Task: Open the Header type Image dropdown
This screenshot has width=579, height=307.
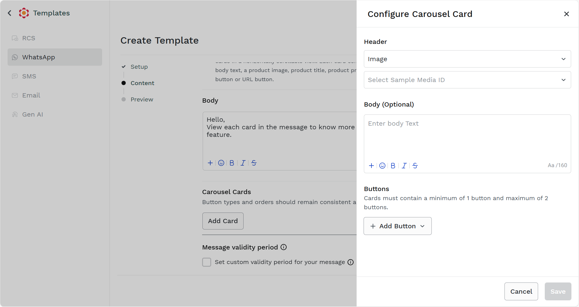Action: pos(467,59)
